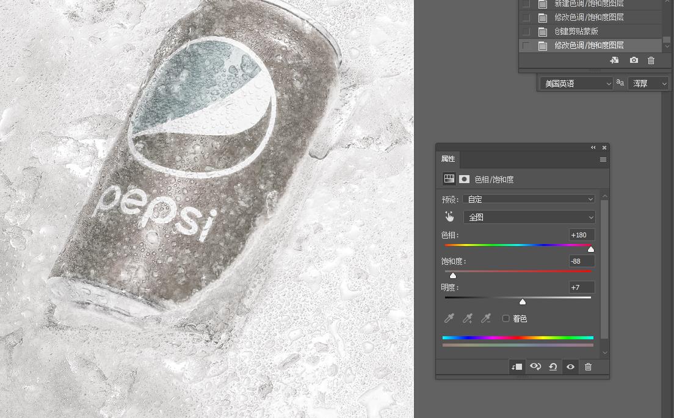The width and height of the screenshot is (674, 418).
Task: Open the 美国英语 language dropdown
Action: click(x=577, y=84)
